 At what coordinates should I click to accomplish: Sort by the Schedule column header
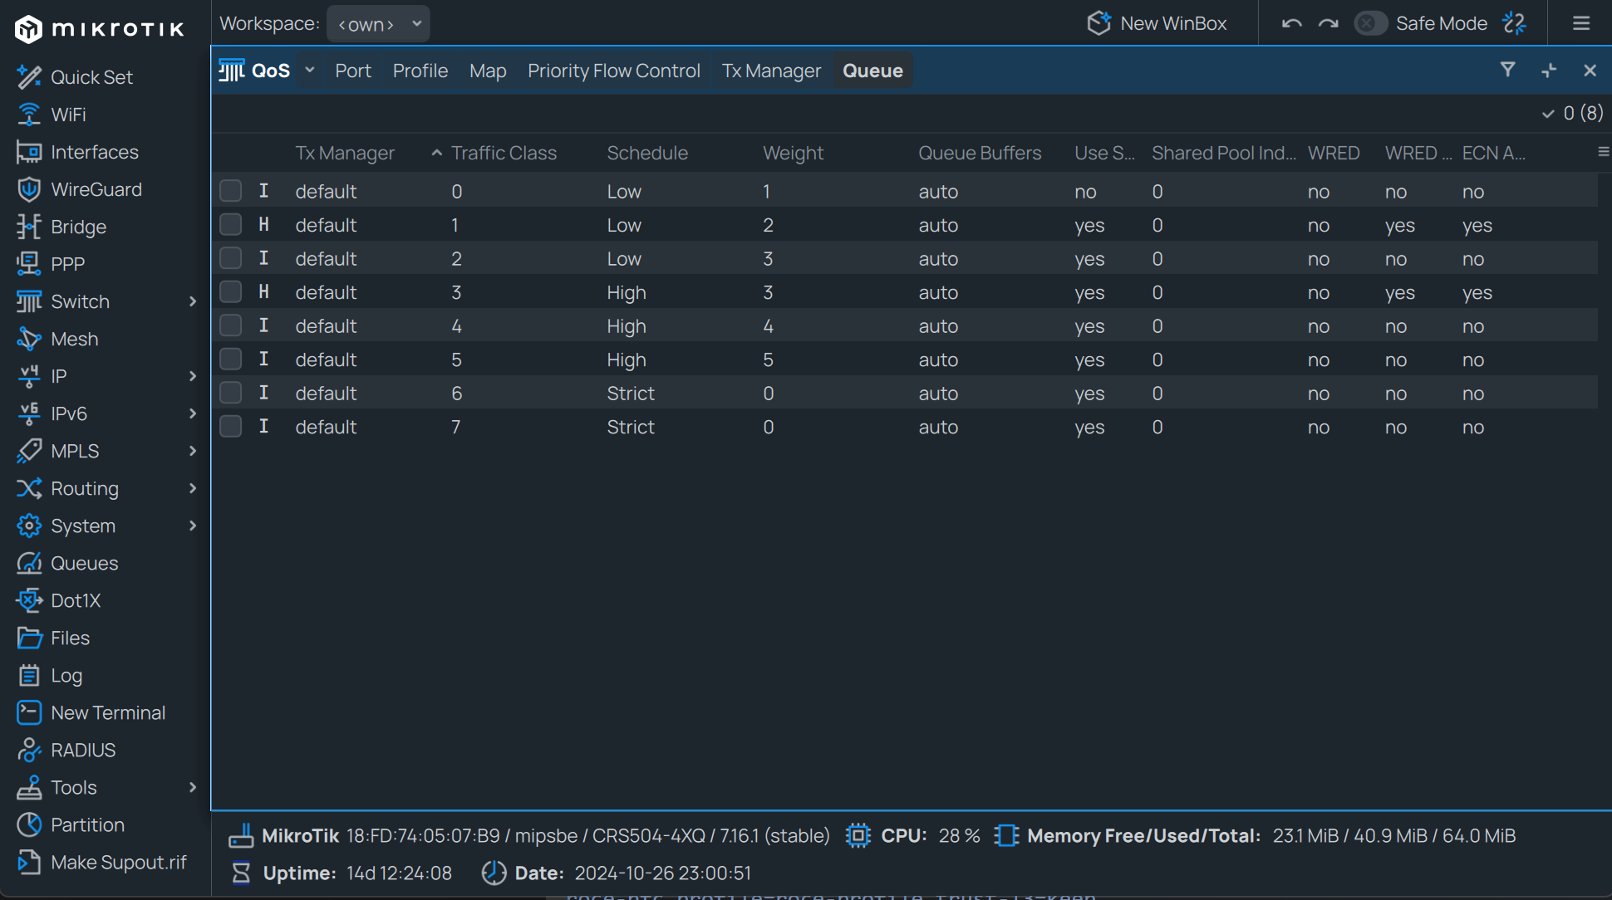[x=647, y=153]
